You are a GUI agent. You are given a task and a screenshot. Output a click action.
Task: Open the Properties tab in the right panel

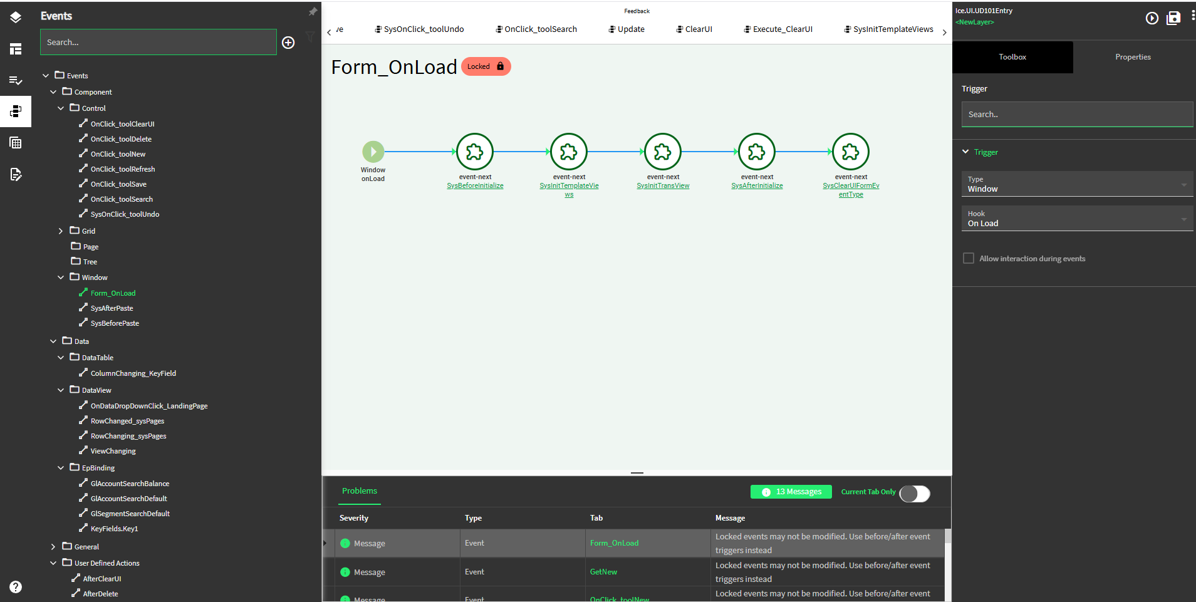(x=1133, y=57)
